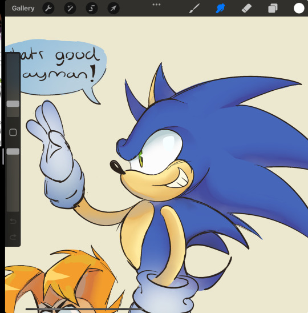Select the Eraser tool
The image size is (308, 313).
click(246, 9)
